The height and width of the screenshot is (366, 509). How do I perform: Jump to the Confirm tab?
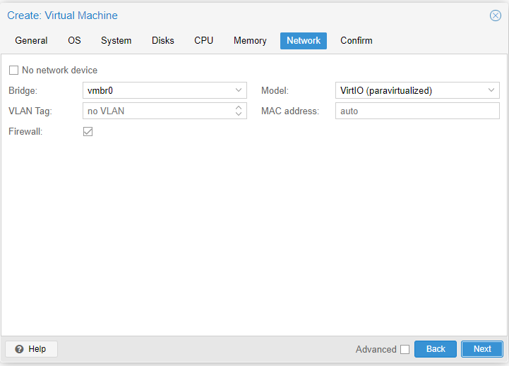pyautogui.click(x=356, y=40)
